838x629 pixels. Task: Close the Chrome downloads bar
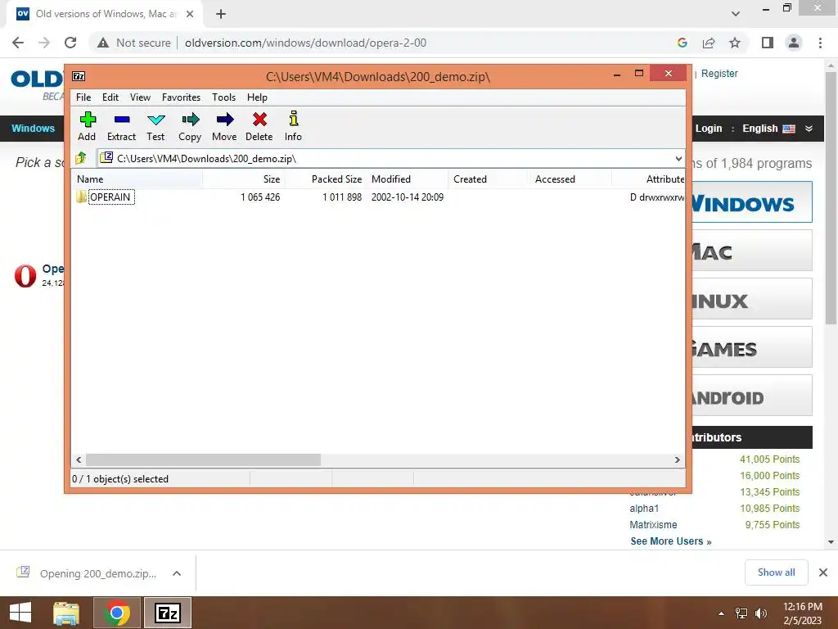tap(823, 572)
